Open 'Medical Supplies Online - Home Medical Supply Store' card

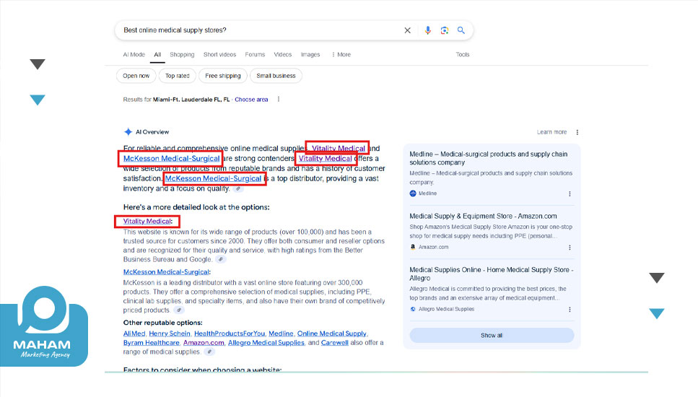[x=492, y=274]
